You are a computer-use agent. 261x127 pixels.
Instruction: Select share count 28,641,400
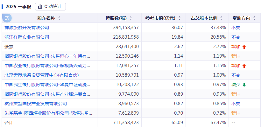(x=127, y=47)
